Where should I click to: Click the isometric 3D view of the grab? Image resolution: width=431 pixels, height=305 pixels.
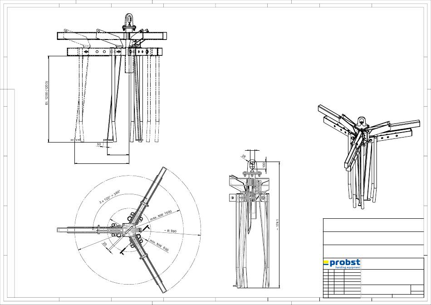368,156
